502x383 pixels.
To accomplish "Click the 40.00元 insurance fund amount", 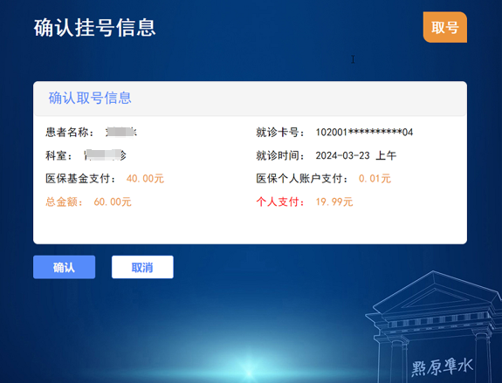I will click(145, 179).
